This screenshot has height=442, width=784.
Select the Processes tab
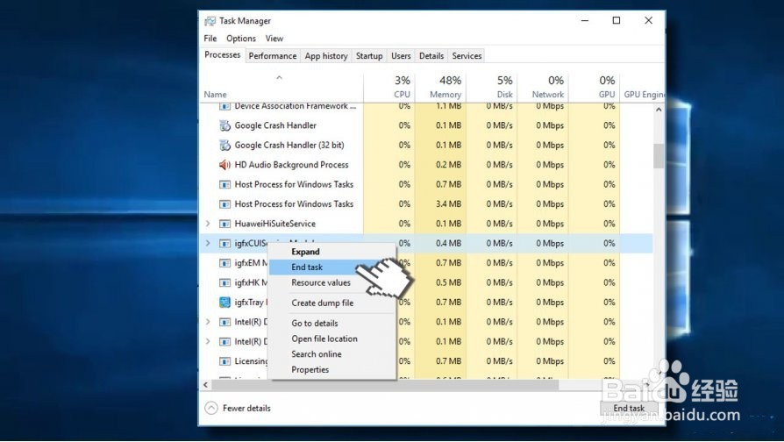click(x=223, y=55)
